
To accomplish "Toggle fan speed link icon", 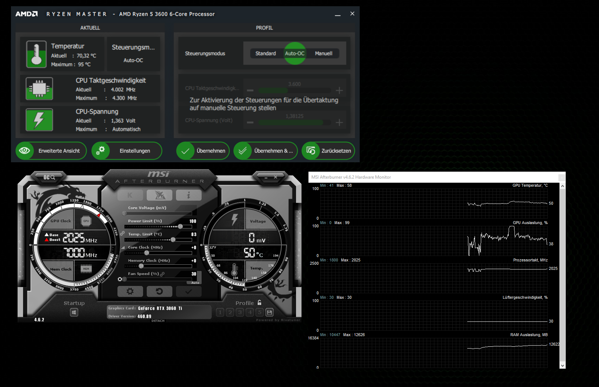I will click(162, 274).
